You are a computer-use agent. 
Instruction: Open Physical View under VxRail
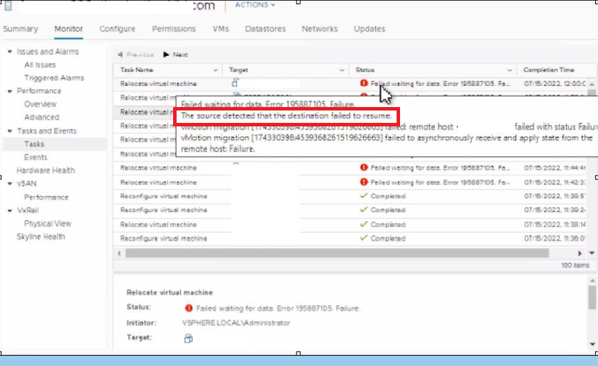point(48,224)
